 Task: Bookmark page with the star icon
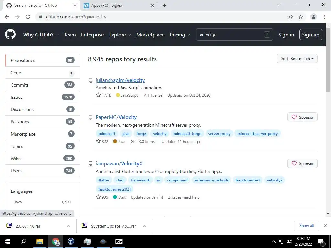[301, 17]
